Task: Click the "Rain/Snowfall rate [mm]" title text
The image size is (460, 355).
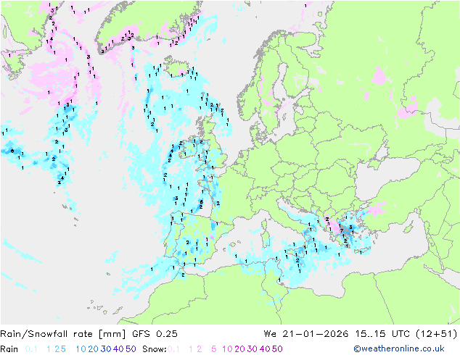Action: click(63, 334)
